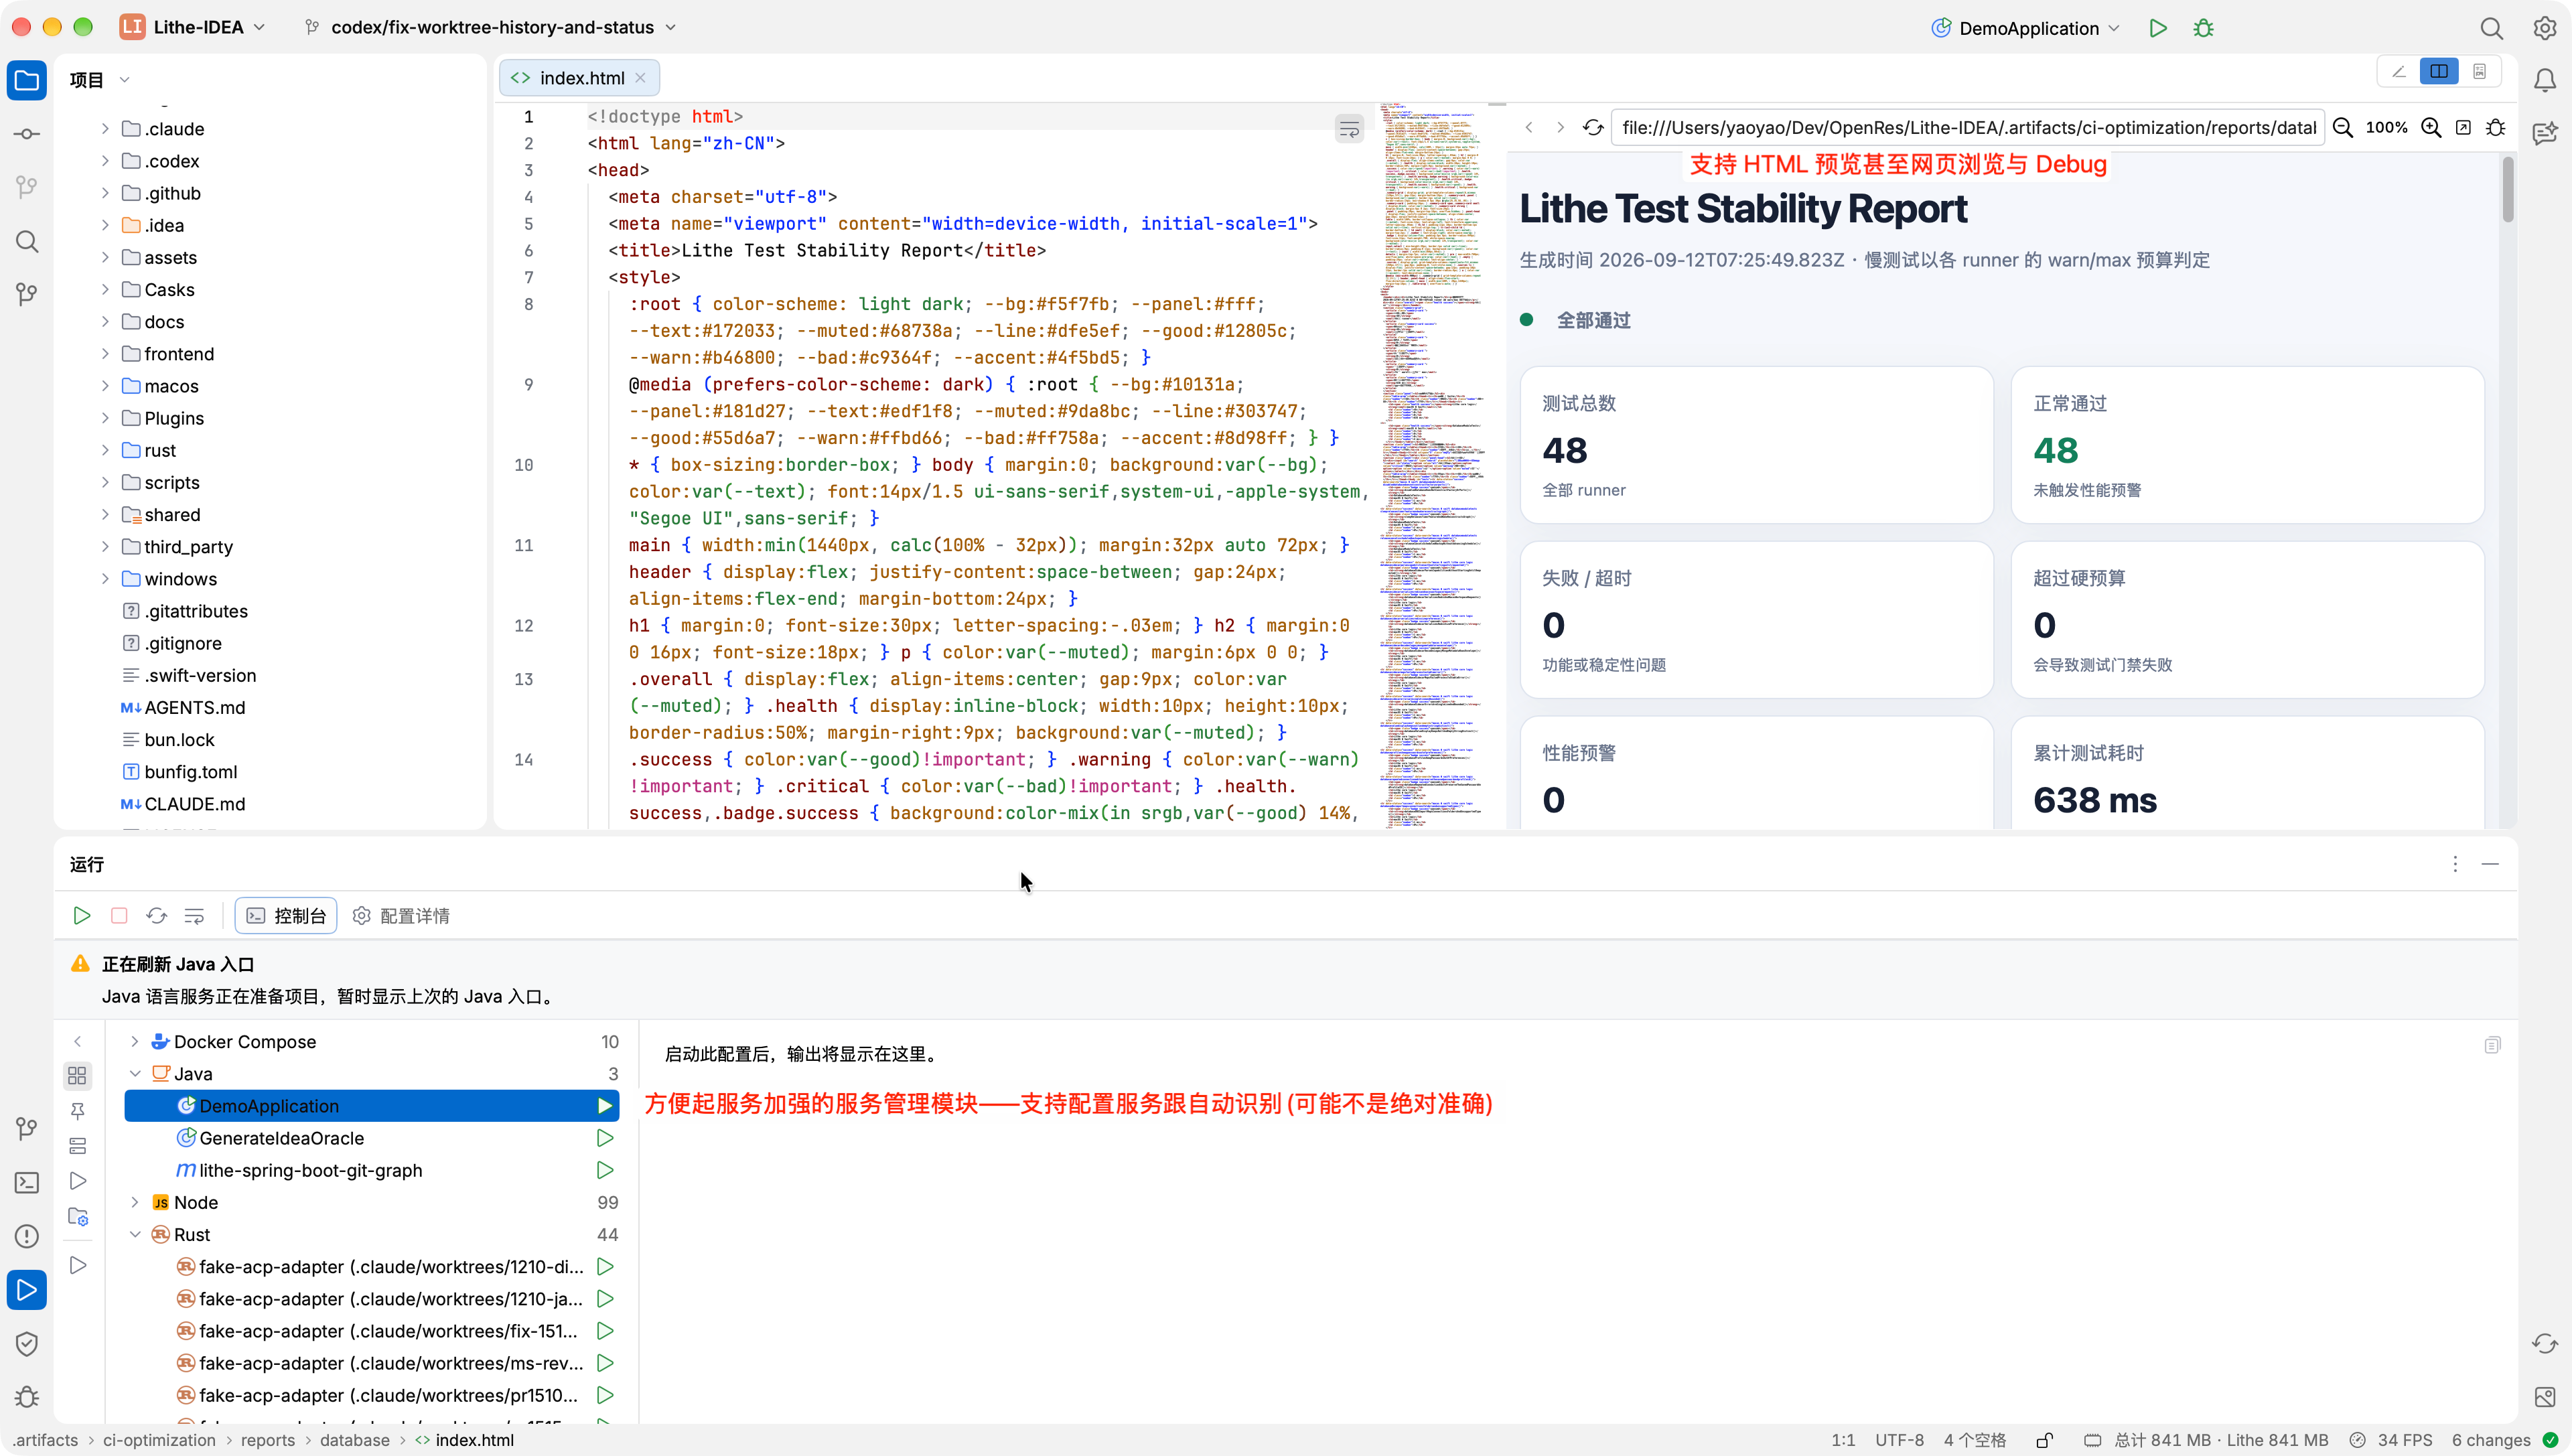This screenshot has width=2572, height=1456.
Task: Click the ci-optimization breadcrumb item
Action: (159, 1440)
